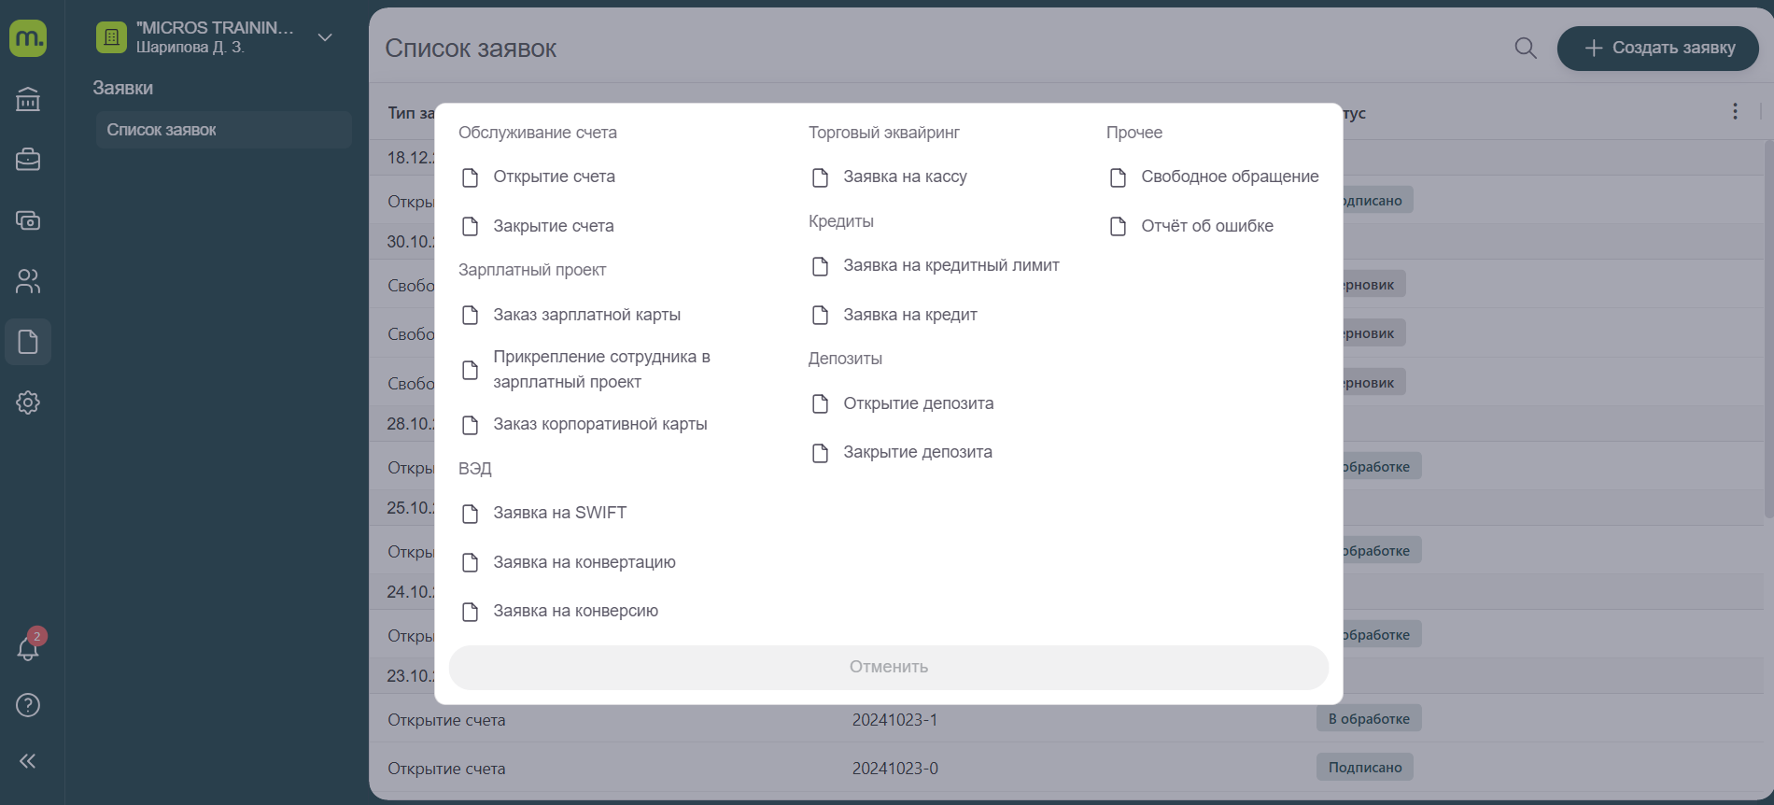1774x805 pixels.
Task: Click the bank building sidebar icon
Action: pyautogui.click(x=28, y=99)
